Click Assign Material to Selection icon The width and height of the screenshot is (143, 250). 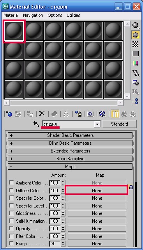(30, 114)
